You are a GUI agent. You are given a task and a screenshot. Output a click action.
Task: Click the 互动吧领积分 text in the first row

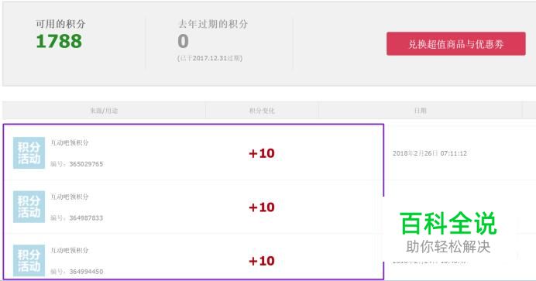(70, 142)
